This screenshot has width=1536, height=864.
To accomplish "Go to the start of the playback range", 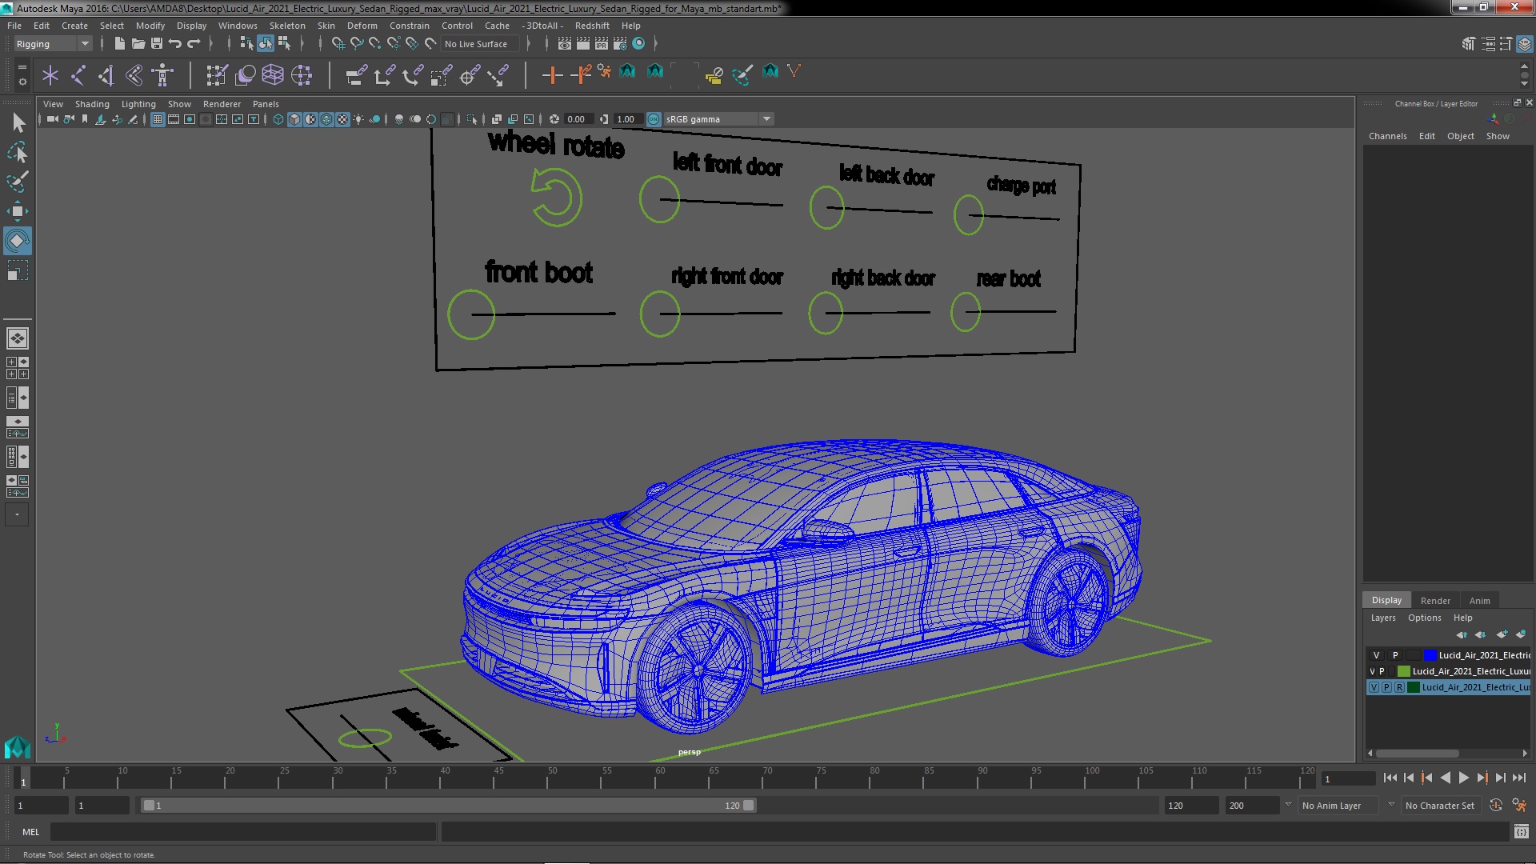I will tap(1390, 778).
